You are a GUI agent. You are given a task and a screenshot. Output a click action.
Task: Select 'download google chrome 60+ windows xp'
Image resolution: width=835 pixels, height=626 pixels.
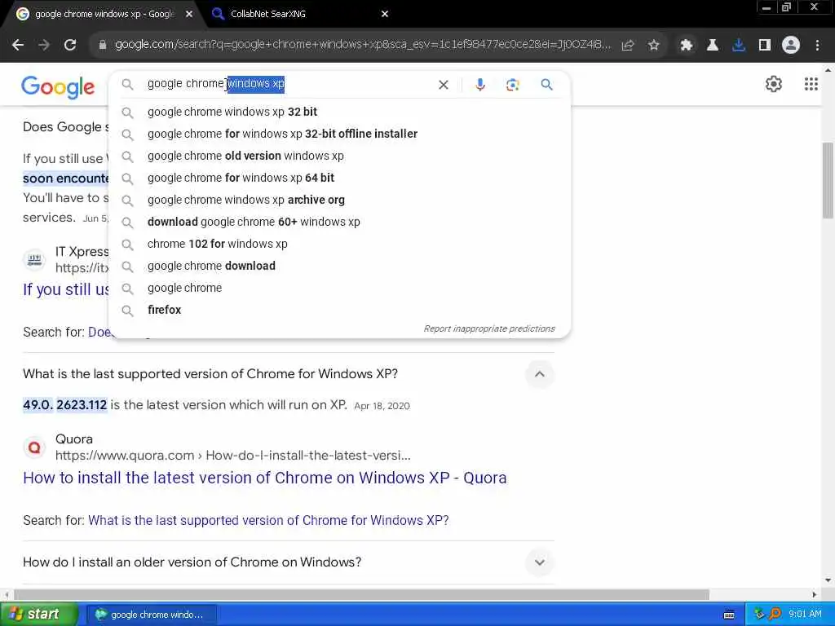(340, 222)
